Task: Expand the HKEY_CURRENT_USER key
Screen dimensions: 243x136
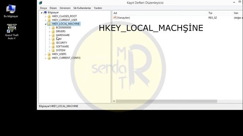Action: 46,20
